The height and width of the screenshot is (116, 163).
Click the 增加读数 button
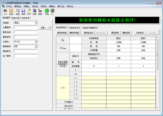coord(115,33)
